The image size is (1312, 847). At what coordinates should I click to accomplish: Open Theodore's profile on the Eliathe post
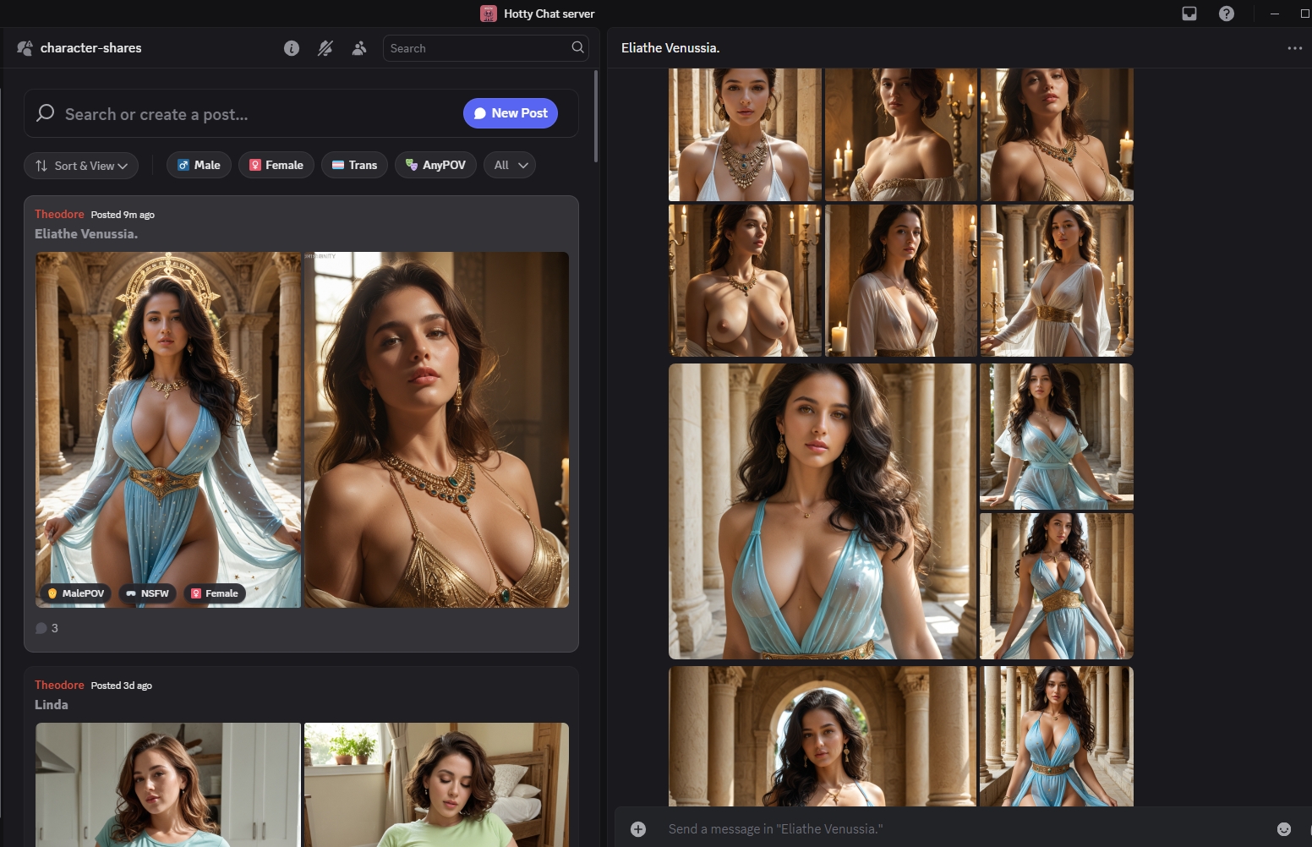click(x=59, y=214)
